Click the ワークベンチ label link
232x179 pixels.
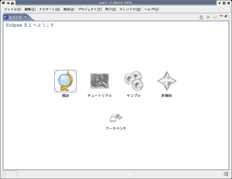point(116,128)
